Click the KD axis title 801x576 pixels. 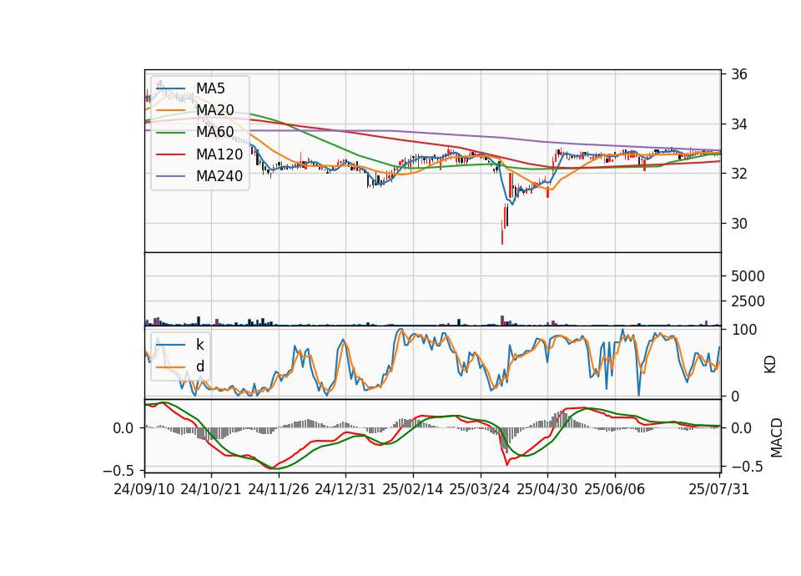tap(770, 365)
